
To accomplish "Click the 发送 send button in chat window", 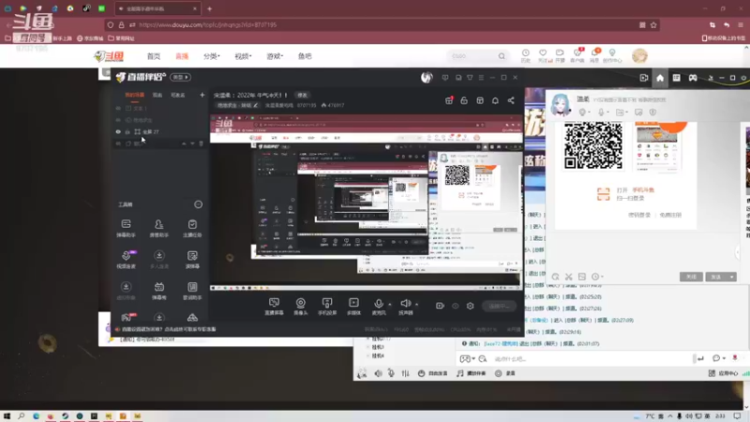I will pos(716,277).
